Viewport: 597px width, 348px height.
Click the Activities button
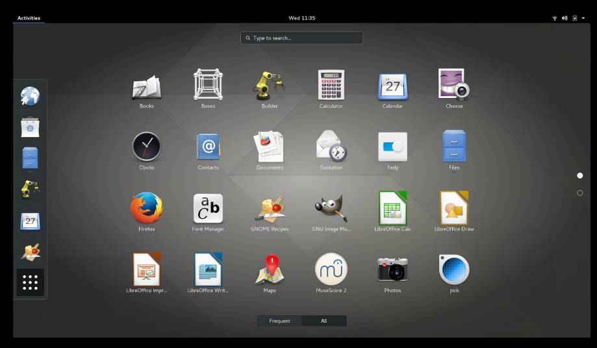[29, 18]
